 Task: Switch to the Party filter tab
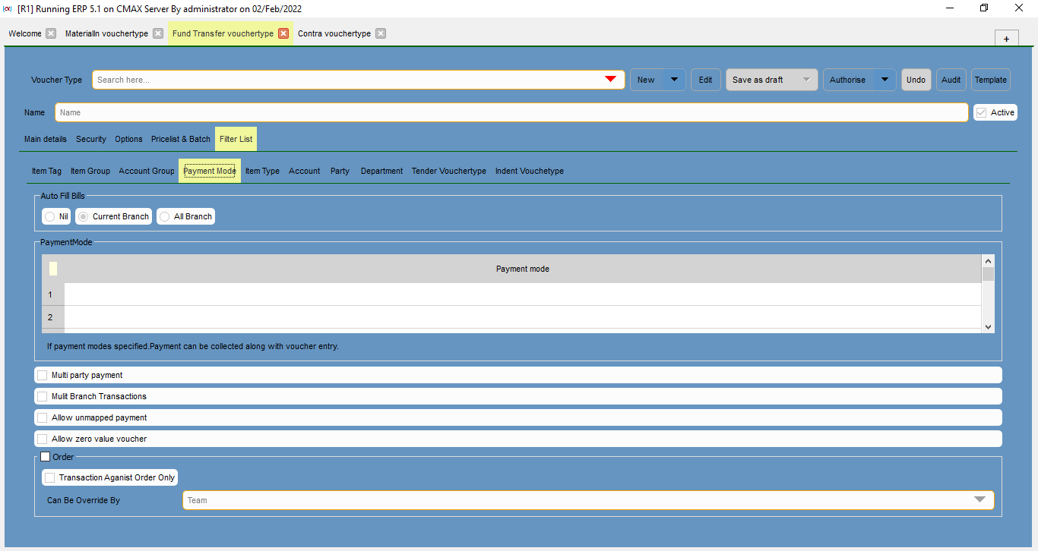pyautogui.click(x=340, y=171)
